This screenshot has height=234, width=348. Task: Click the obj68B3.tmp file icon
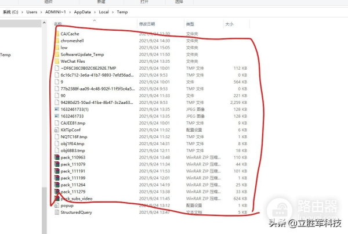coord(57,150)
